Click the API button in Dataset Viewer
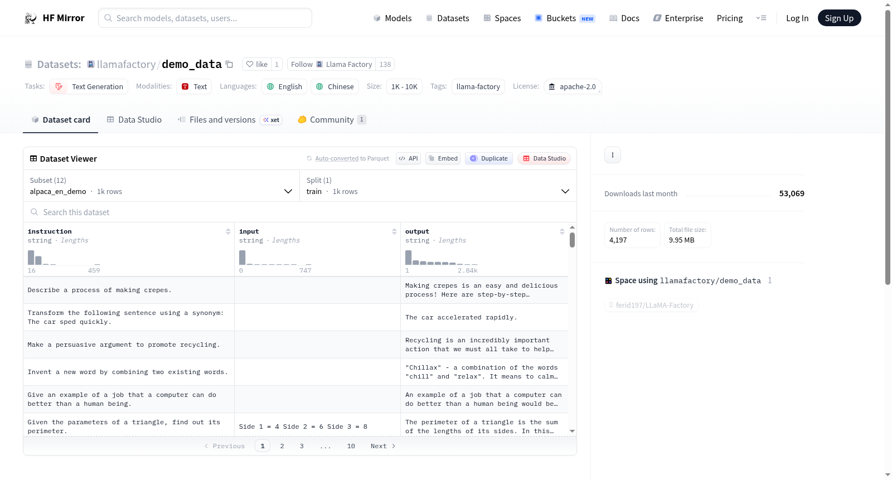 coord(408,158)
